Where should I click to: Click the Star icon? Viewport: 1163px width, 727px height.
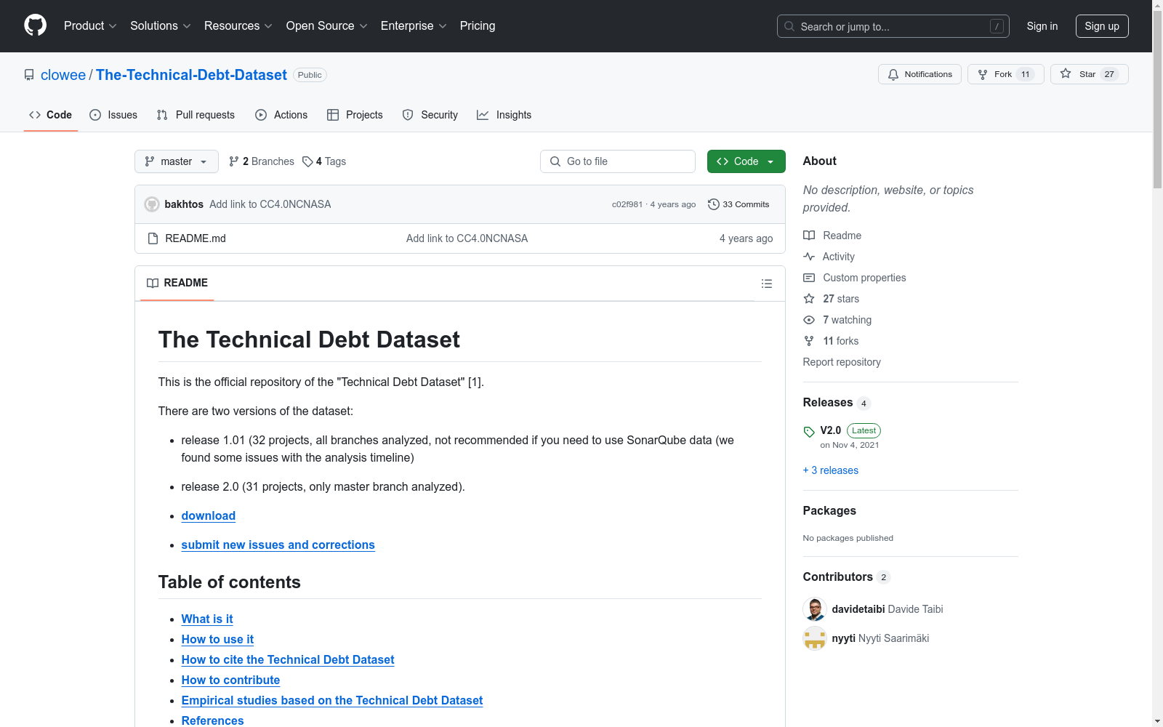tap(1066, 73)
